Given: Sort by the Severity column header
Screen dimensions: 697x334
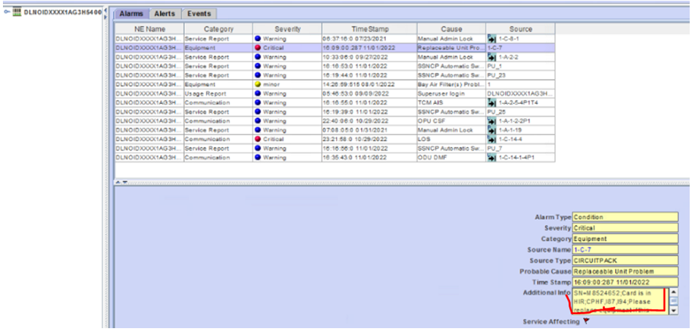Looking at the screenshot, I should (287, 29).
